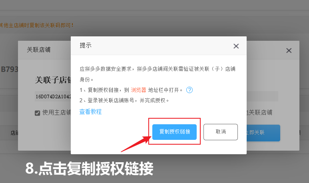Click the red 浏览器 text
The width and height of the screenshot is (309, 183).
pyautogui.click(x=138, y=90)
